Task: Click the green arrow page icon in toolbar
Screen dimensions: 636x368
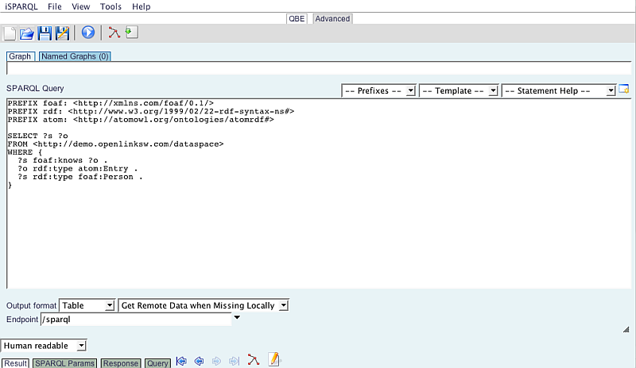Action: [131, 33]
